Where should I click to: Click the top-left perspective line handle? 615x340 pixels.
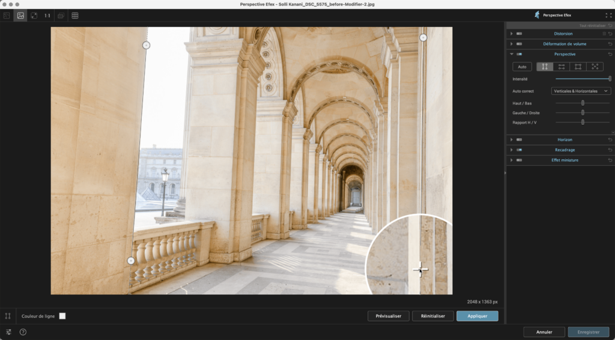(146, 46)
